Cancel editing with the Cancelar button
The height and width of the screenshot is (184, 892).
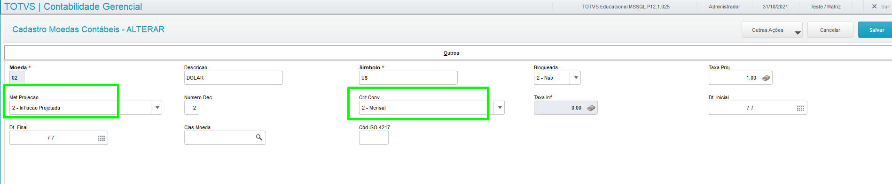point(830,30)
